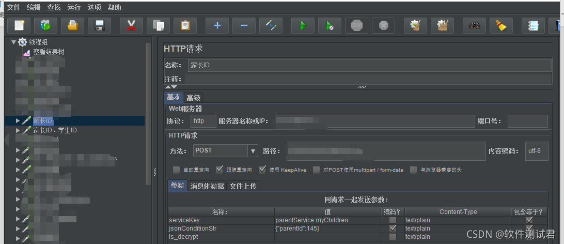This screenshot has height=244, width=564.
Task: Open the 方法 POST dropdown
Action: point(253,151)
